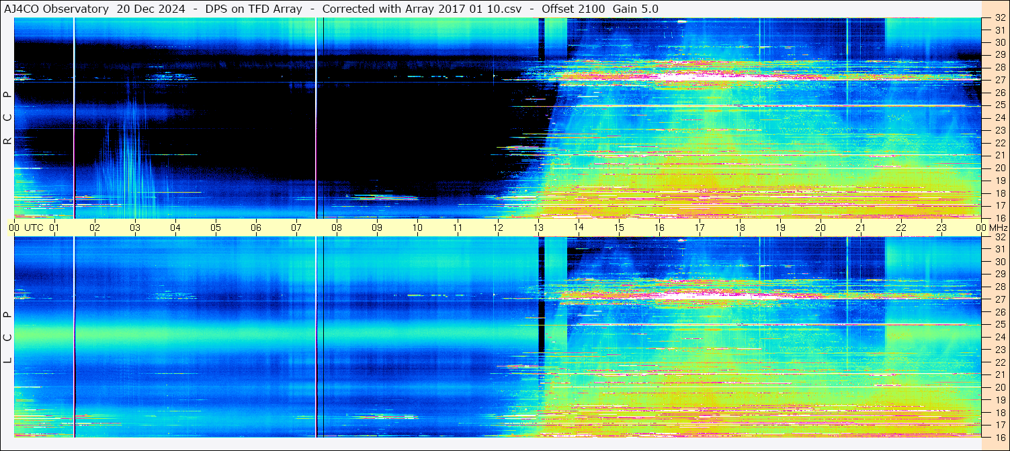Select hour 07 on the time axis

[296, 228]
